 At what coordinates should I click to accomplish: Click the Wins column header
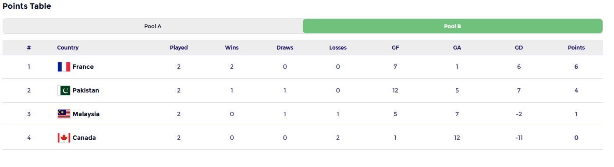[x=232, y=48]
